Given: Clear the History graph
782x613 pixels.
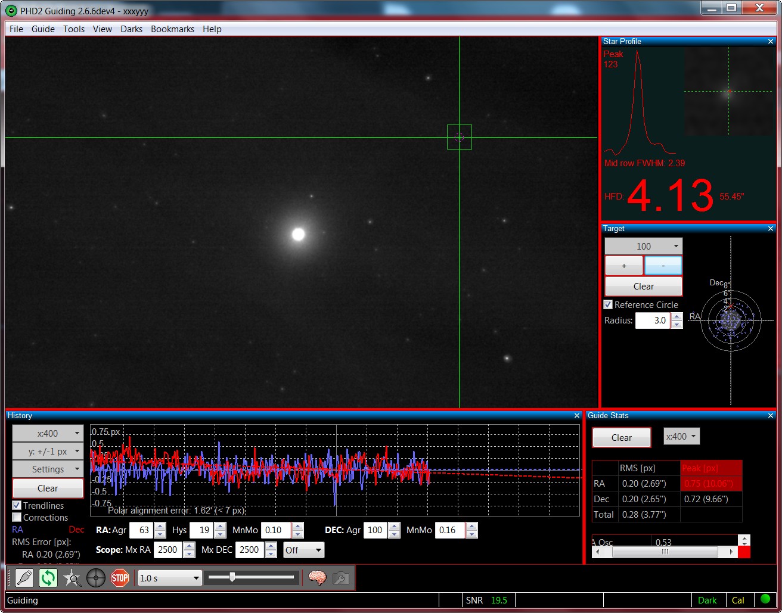Looking at the screenshot, I should pos(48,488).
